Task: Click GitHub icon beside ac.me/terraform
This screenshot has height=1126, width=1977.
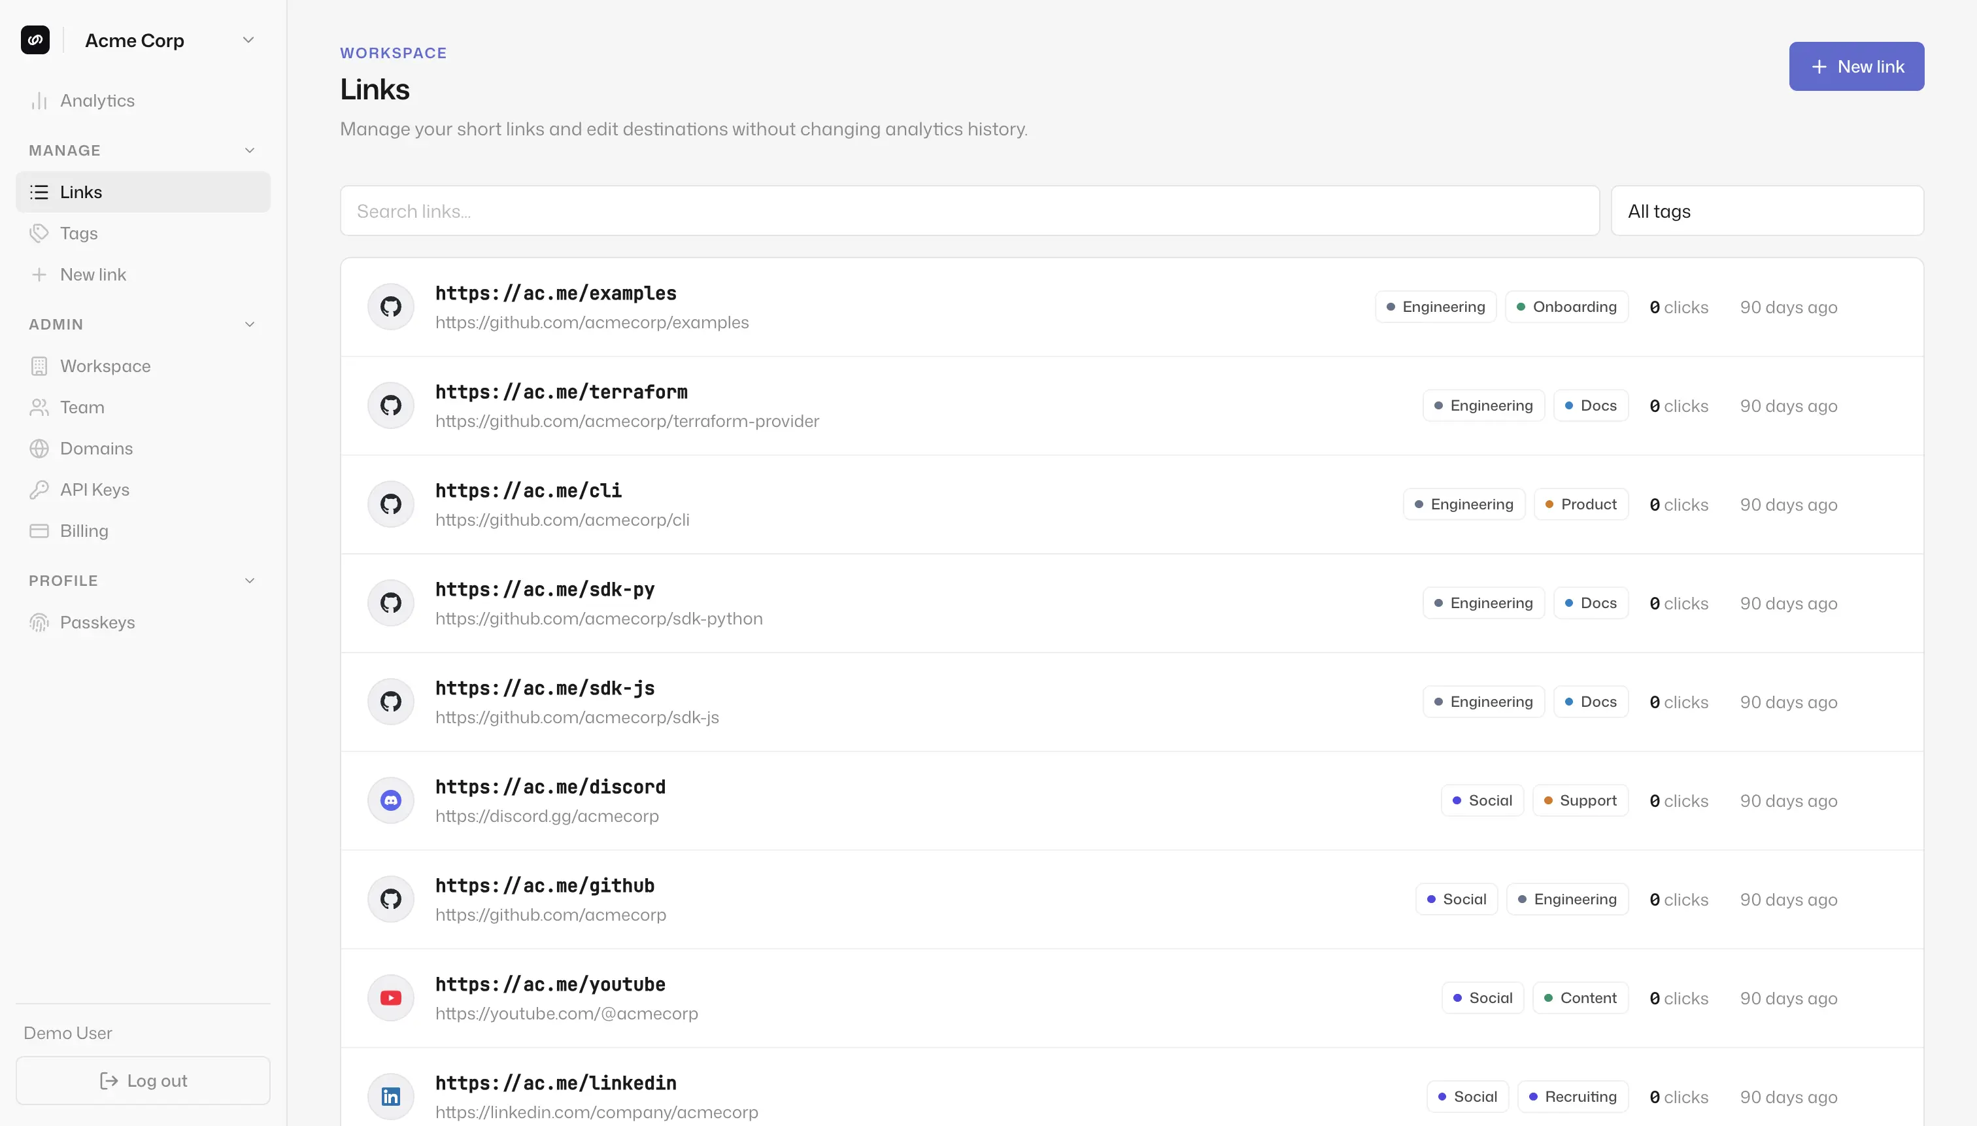Action: tap(391, 405)
